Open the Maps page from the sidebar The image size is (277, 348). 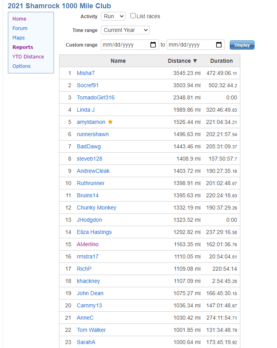click(19, 38)
